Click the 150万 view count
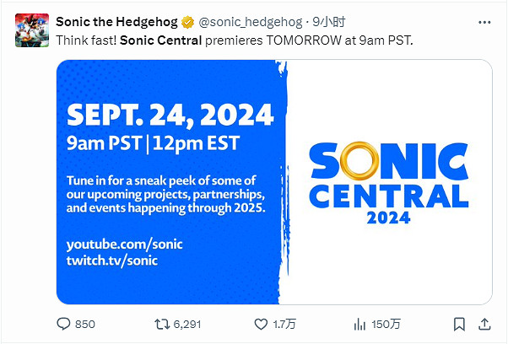The height and width of the screenshot is (344, 508). pyautogui.click(x=387, y=324)
